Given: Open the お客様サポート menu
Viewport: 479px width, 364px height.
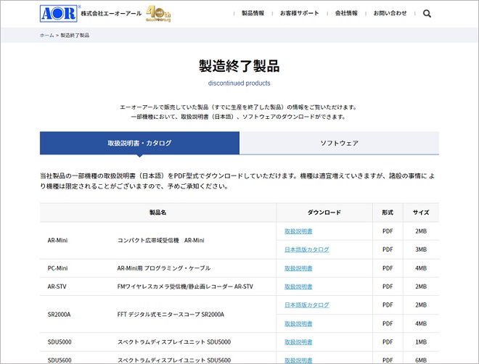Looking at the screenshot, I should [299, 13].
